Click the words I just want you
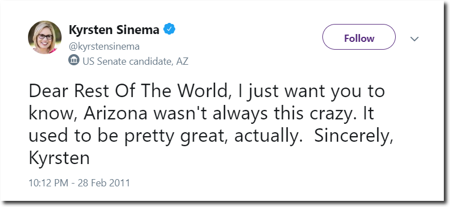This screenshot has height=207, width=450. click(x=297, y=92)
